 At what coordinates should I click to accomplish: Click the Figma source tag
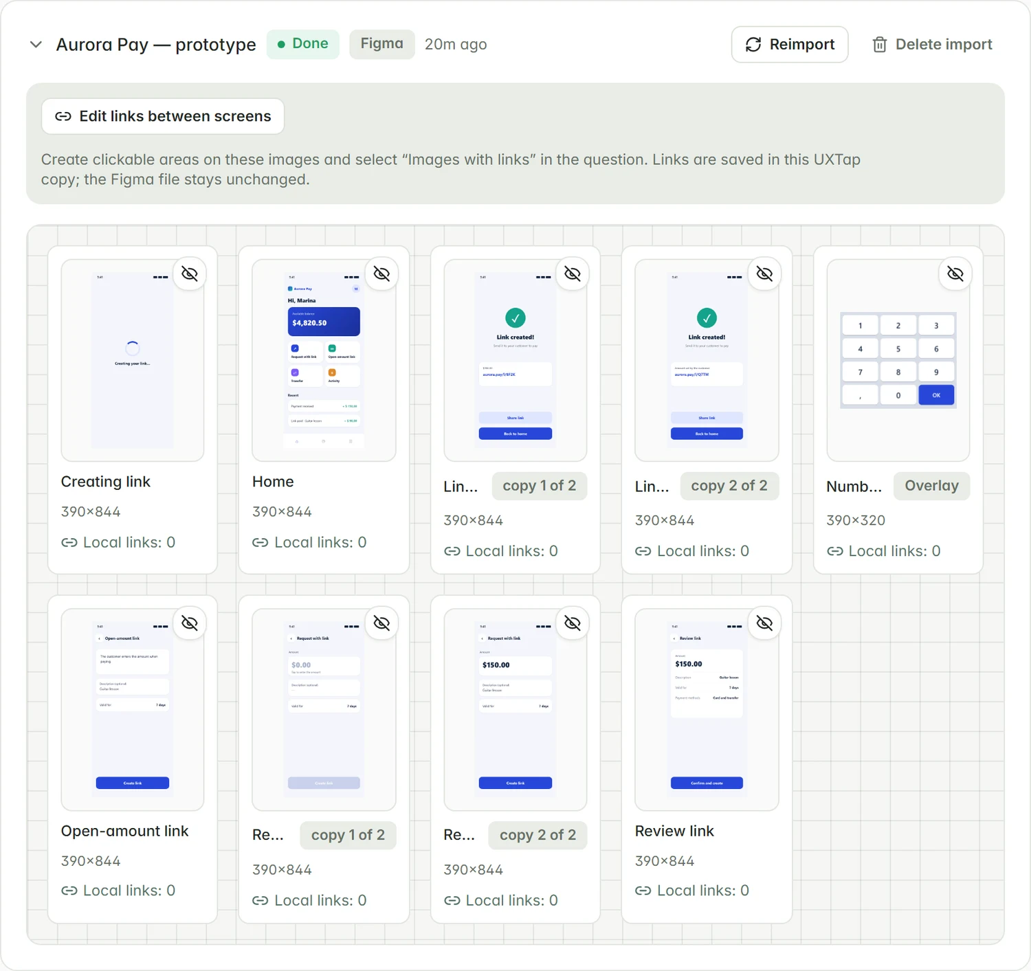pos(381,44)
